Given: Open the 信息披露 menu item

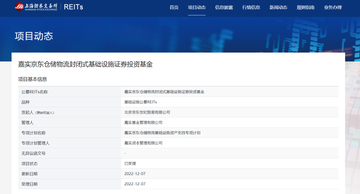Looking at the screenshot, I should 224,7.
